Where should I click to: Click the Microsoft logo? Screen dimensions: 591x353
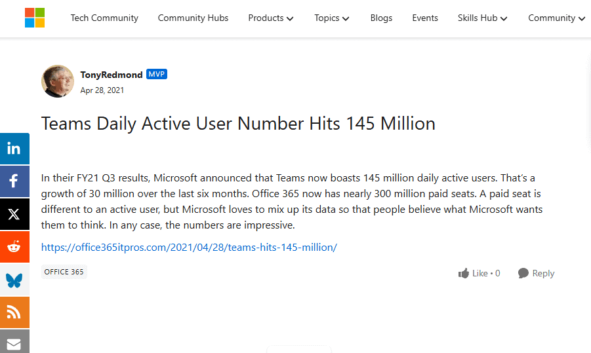(x=35, y=18)
